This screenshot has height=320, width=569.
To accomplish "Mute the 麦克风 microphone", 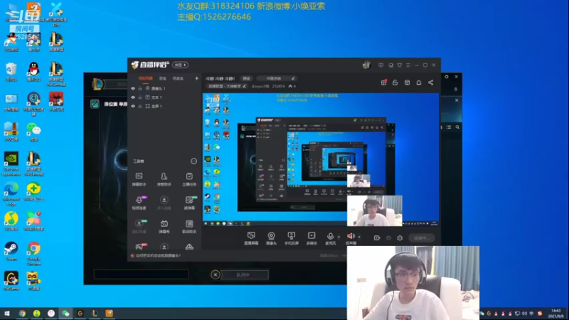I will tap(330, 238).
